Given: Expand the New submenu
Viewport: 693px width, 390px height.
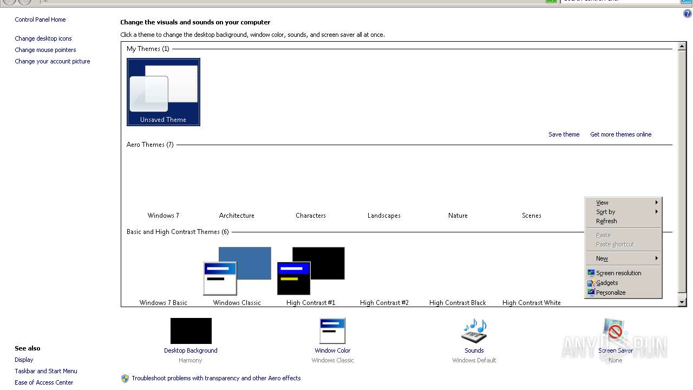Looking at the screenshot, I should point(623,258).
